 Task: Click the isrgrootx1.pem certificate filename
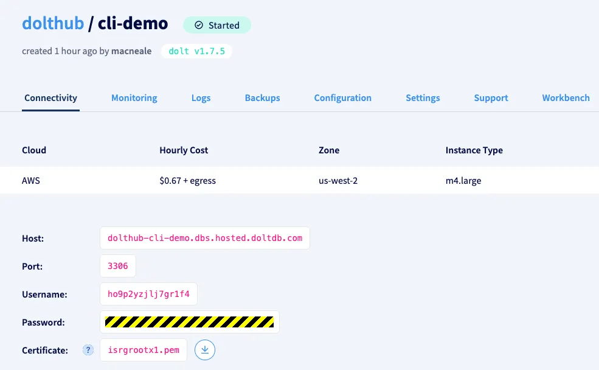[144, 350]
